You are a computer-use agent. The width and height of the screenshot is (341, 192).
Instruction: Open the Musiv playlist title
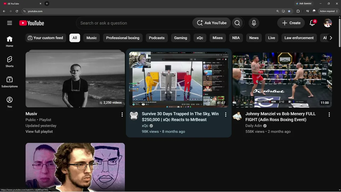[31, 114]
